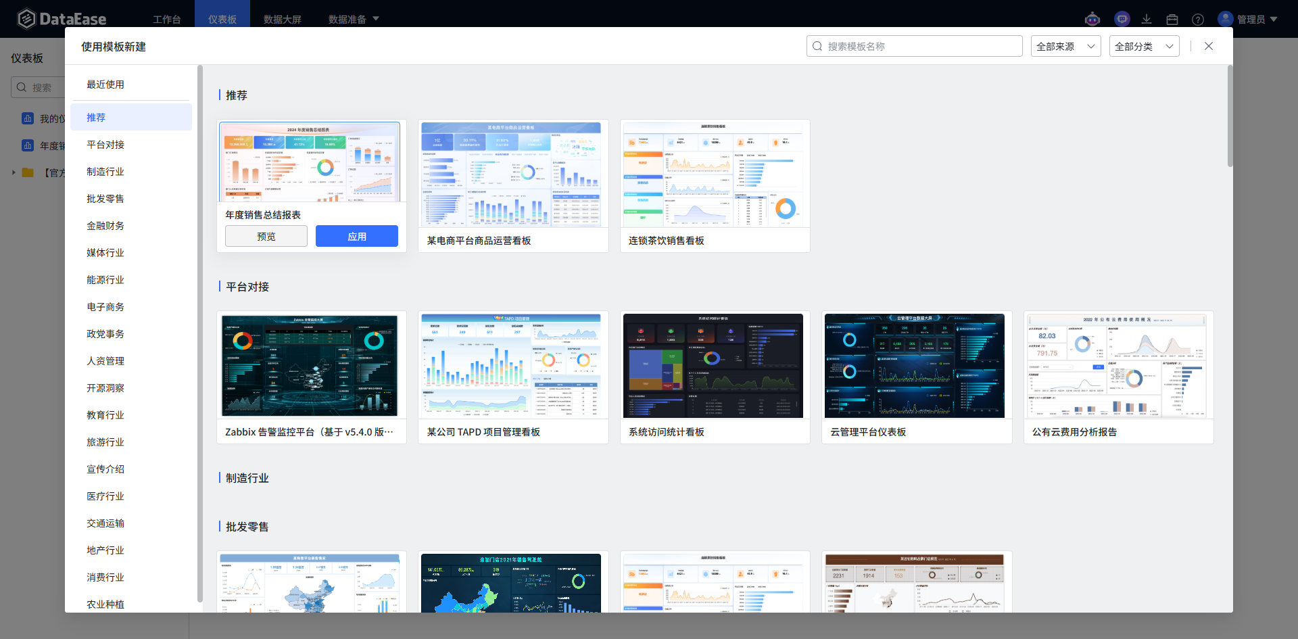Image resolution: width=1298 pixels, height=639 pixels.
Task: Select the 宣传介绍 category
Action: [x=131, y=469]
